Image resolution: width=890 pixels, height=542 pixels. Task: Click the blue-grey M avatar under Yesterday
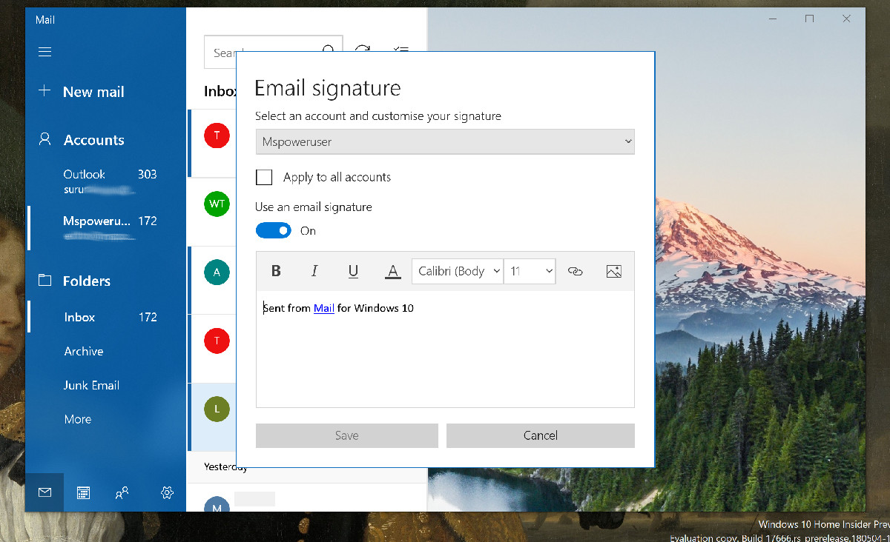217,506
